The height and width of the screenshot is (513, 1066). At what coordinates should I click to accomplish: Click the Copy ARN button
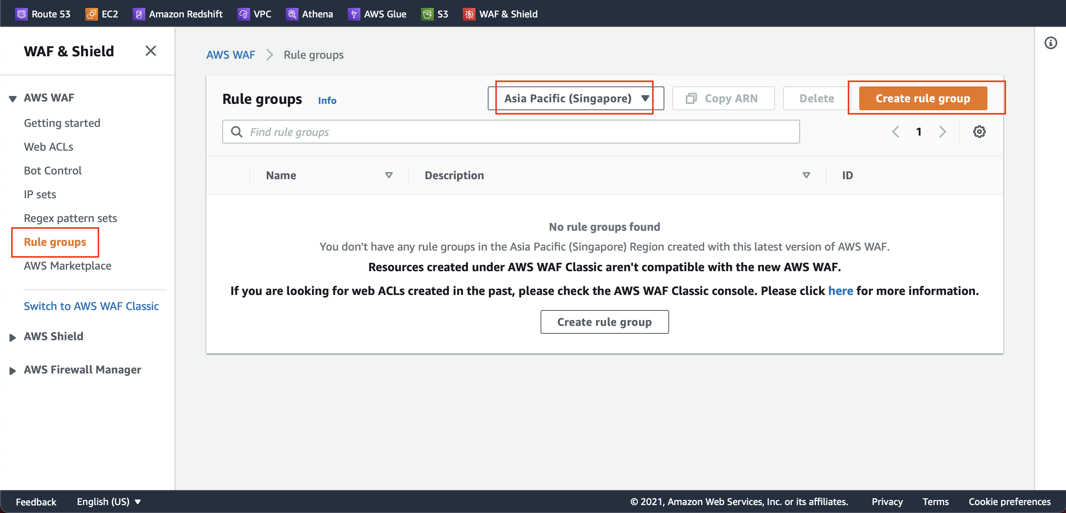723,98
